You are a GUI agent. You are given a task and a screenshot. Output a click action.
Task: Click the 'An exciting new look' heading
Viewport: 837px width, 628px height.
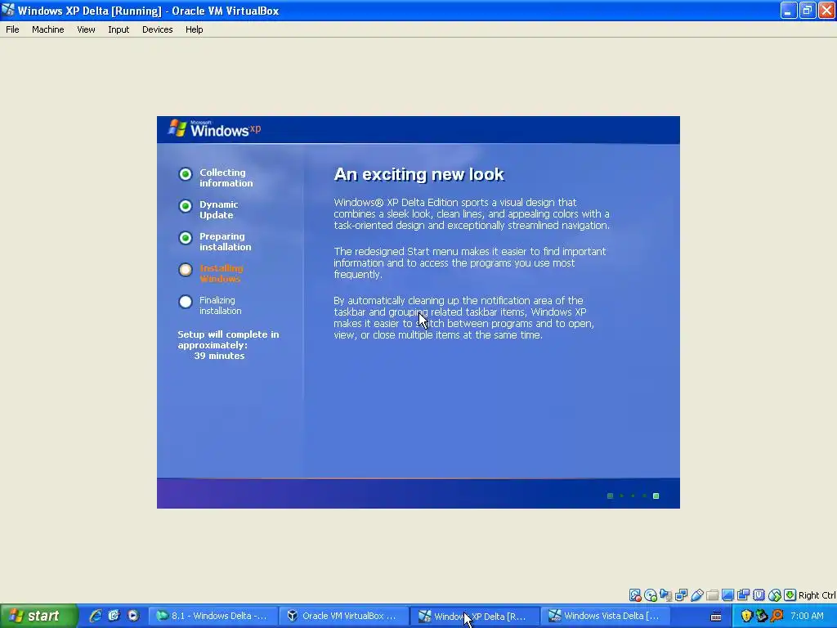point(419,175)
